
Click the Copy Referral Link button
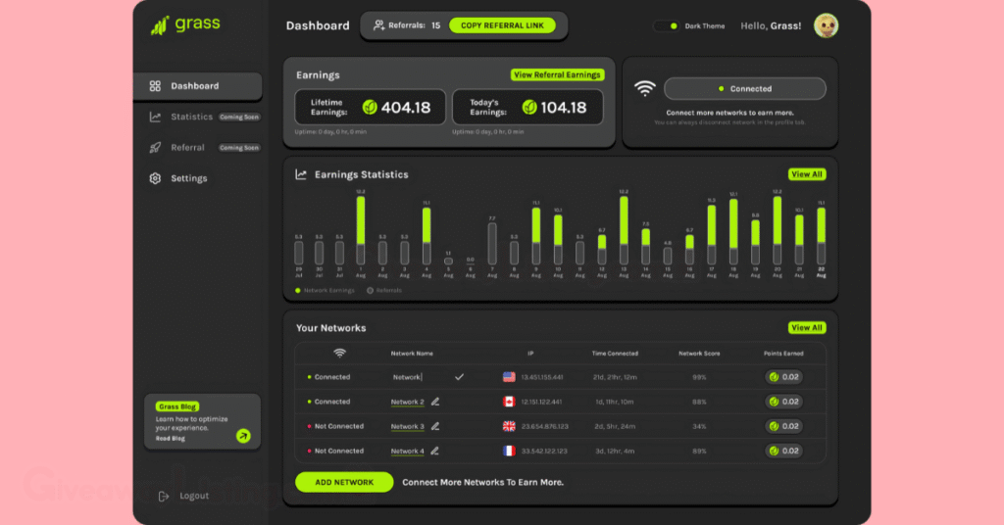click(x=502, y=25)
